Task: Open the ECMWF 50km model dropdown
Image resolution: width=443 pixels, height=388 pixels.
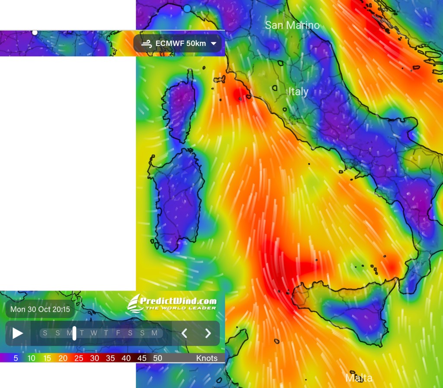Action: (177, 44)
